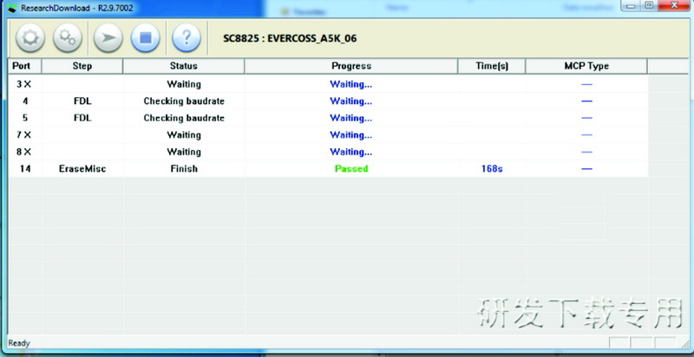Click the Port 7 Waiting row
Screen dimensions: 694x357
tap(183, 135)
